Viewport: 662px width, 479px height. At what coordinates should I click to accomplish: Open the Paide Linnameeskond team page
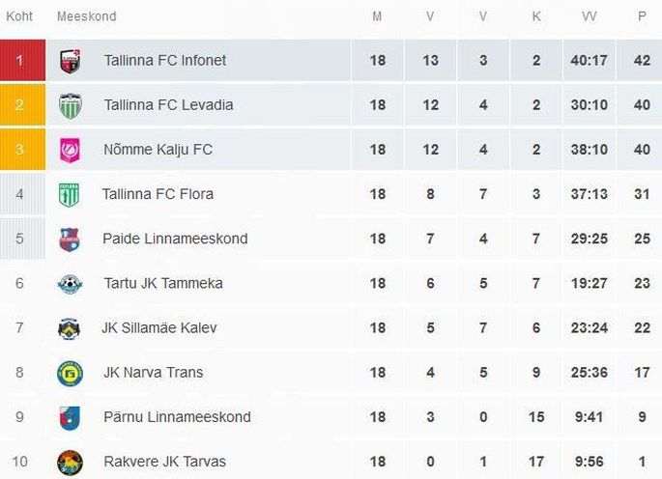tap(175, 239)
